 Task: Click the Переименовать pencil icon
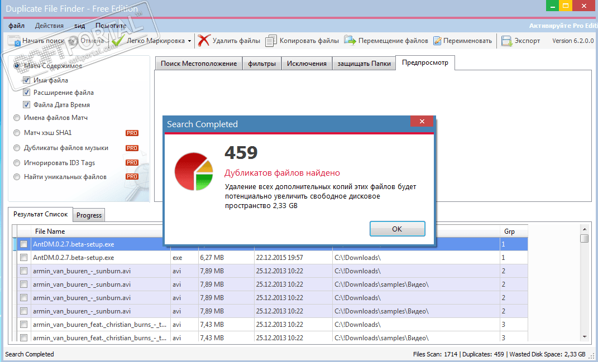pos(437,40)
